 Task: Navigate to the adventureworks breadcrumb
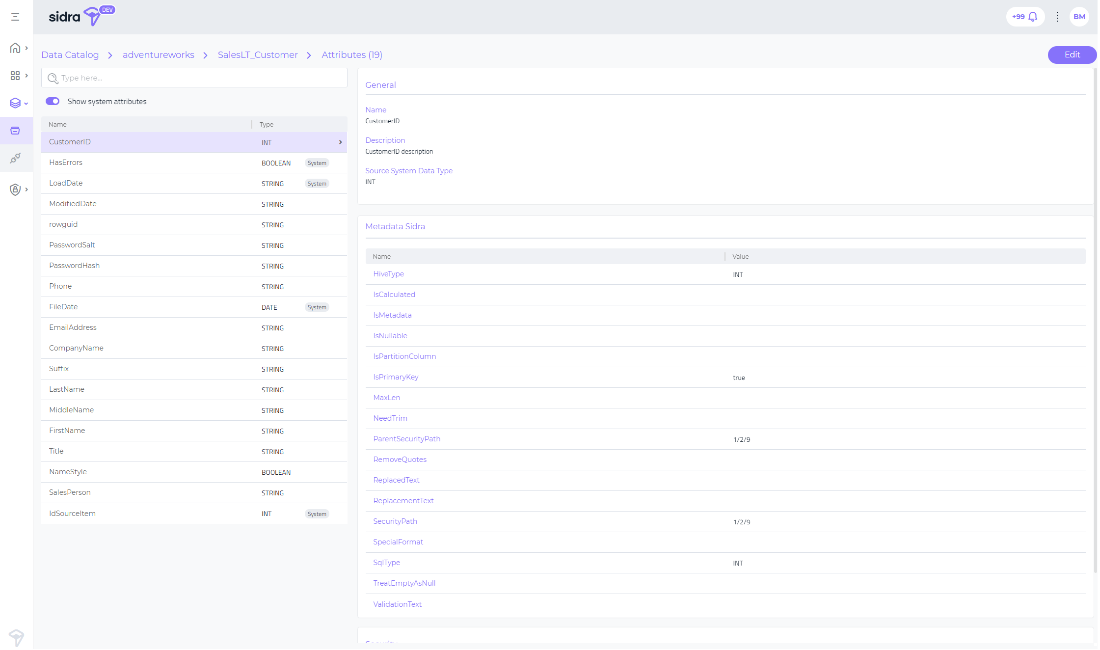[x=158, y=55]
